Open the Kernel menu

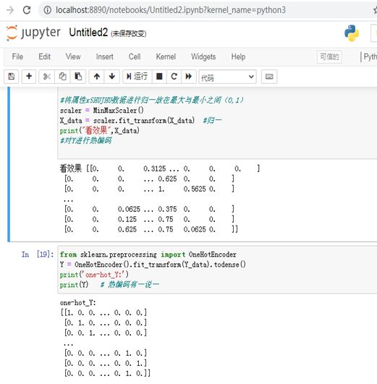(x=166, y=57)
